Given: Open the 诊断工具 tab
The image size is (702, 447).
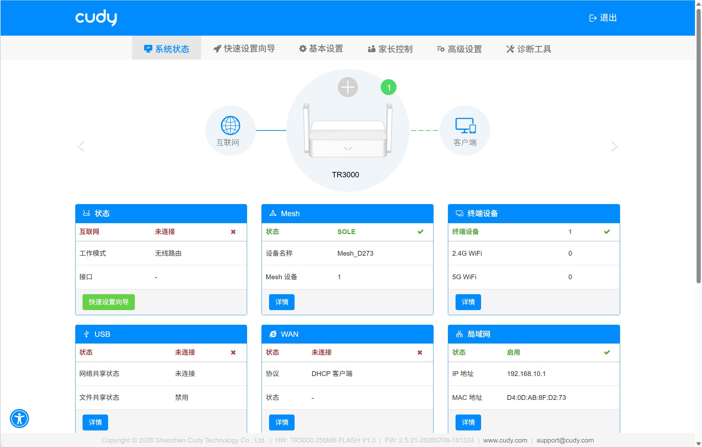Looking at the screenshot, I should pos(529,49).
